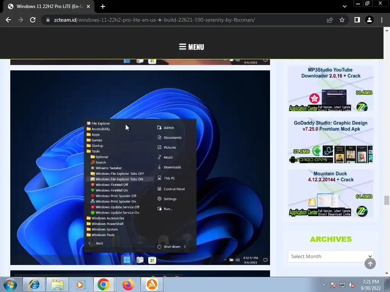Click the network tray icon
Viewport: 390px width, 292px height.
342,285
